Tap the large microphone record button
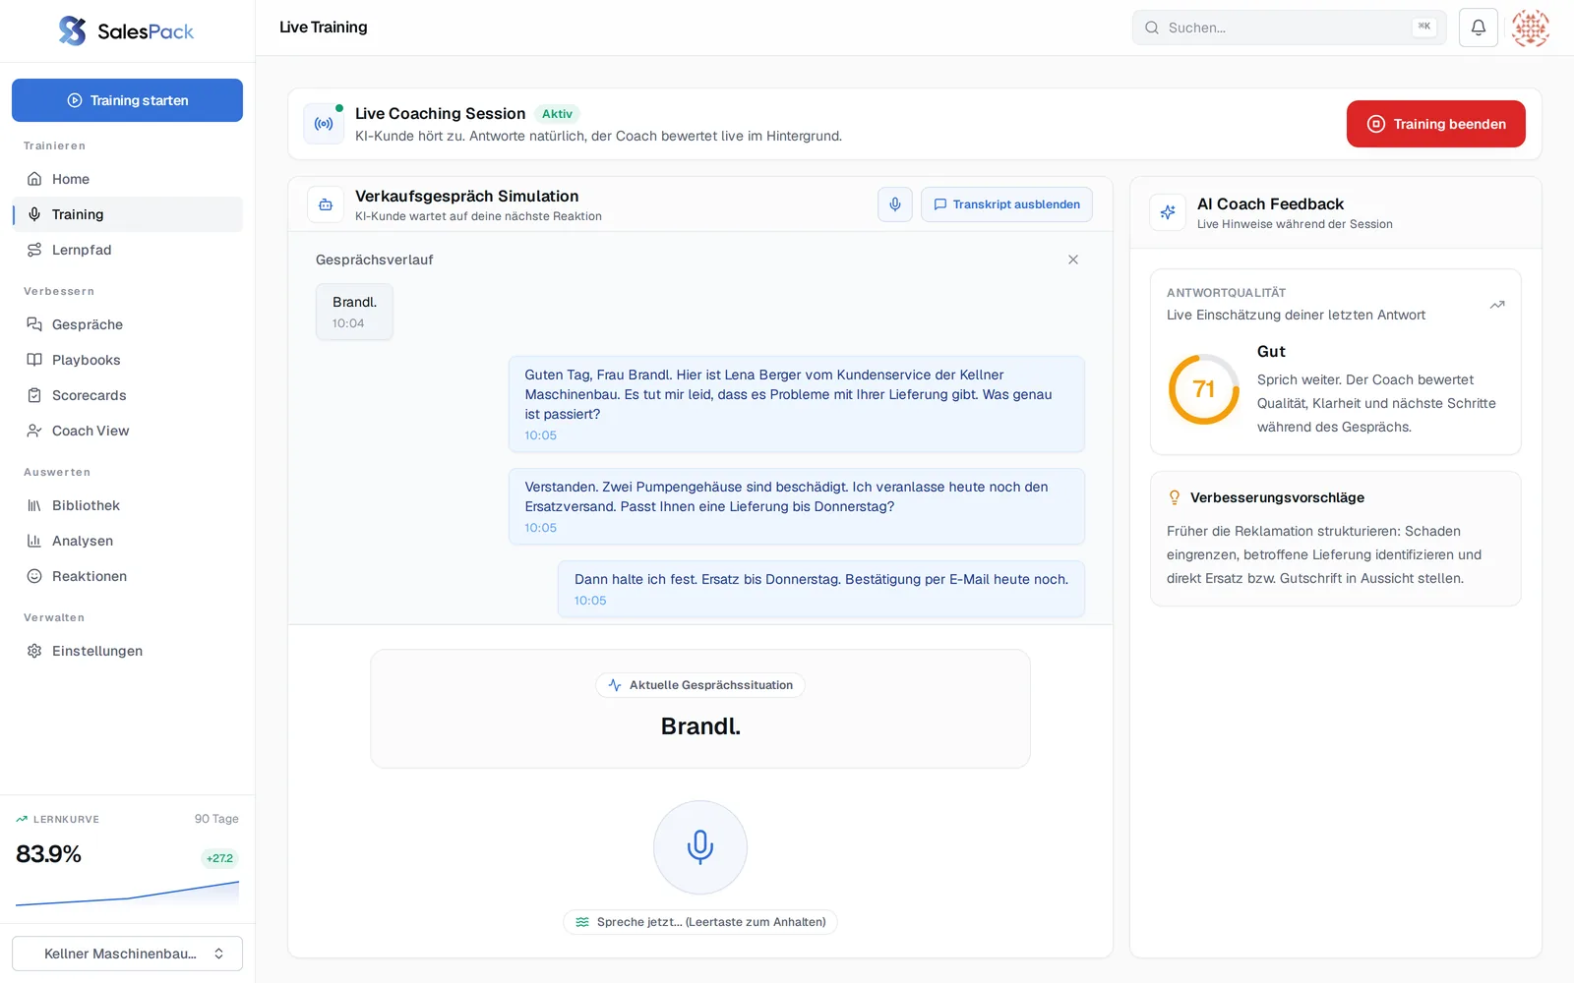 [700, 847]
